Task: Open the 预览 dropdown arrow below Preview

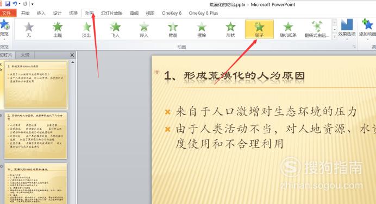Action: click(4, 39)
